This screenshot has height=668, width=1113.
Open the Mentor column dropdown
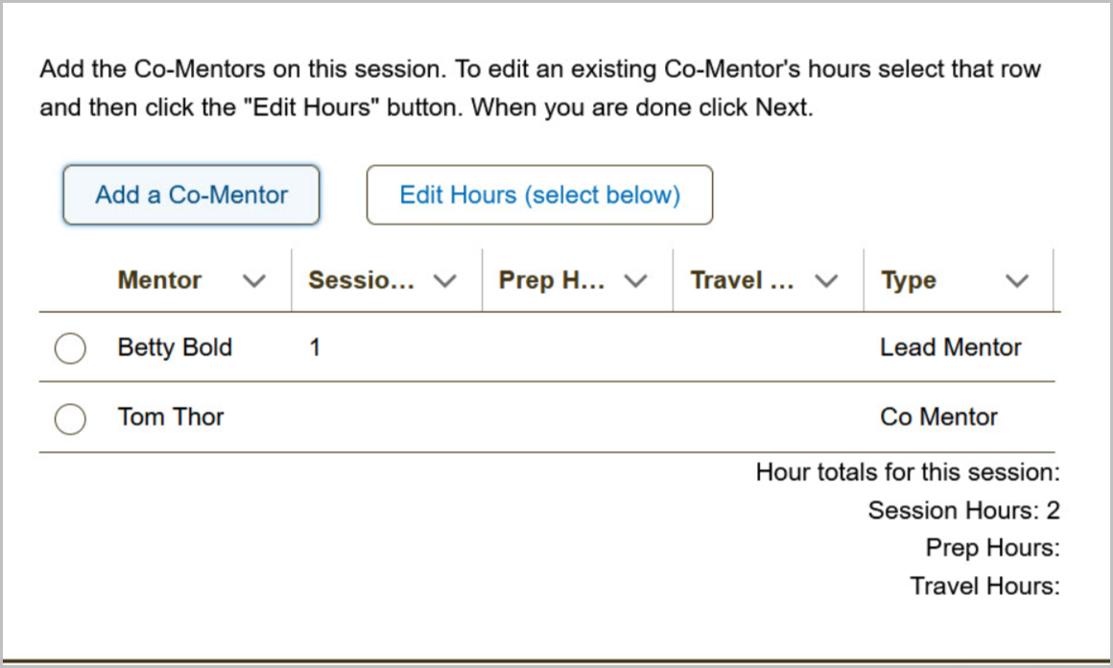[255, 280]
